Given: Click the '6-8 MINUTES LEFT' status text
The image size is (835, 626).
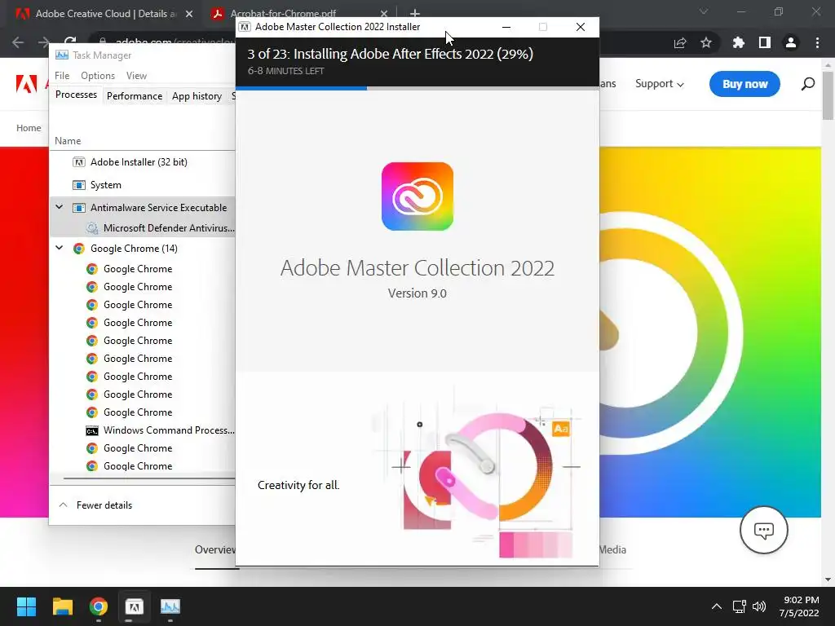Looking at the screenshot, I should click(x=285, y=71).
